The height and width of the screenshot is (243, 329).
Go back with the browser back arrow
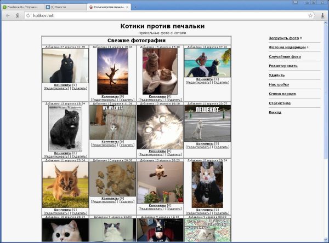click(8, 15)
